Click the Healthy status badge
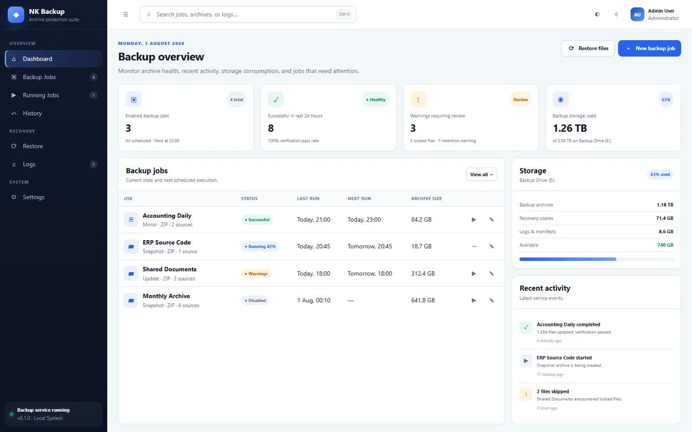Viewport: 692px width, 432px height. coord(376,100)
